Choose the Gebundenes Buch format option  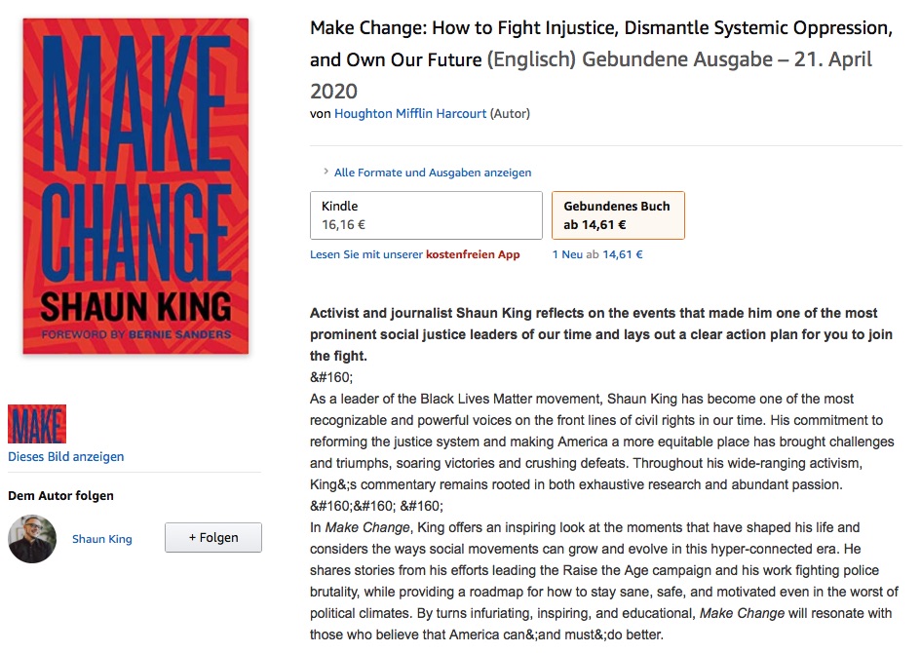tap(618, 215)
